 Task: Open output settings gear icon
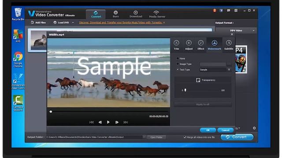click(254, 128)
